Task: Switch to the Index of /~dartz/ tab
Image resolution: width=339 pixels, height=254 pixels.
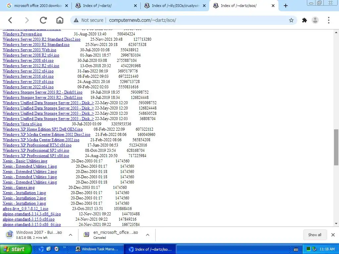Action: [106, 6]
